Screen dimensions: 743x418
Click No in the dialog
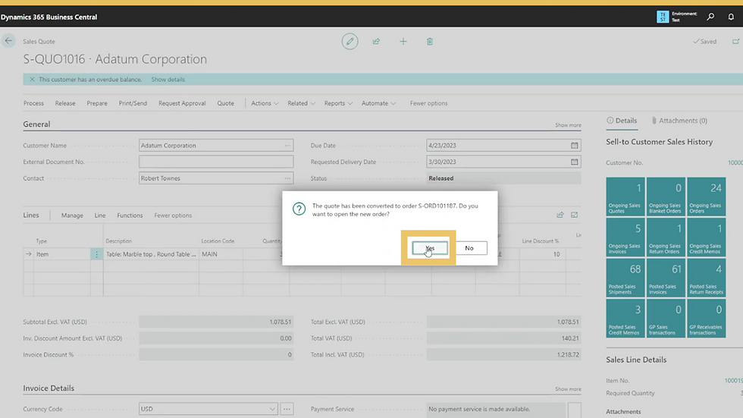point(469,248)
